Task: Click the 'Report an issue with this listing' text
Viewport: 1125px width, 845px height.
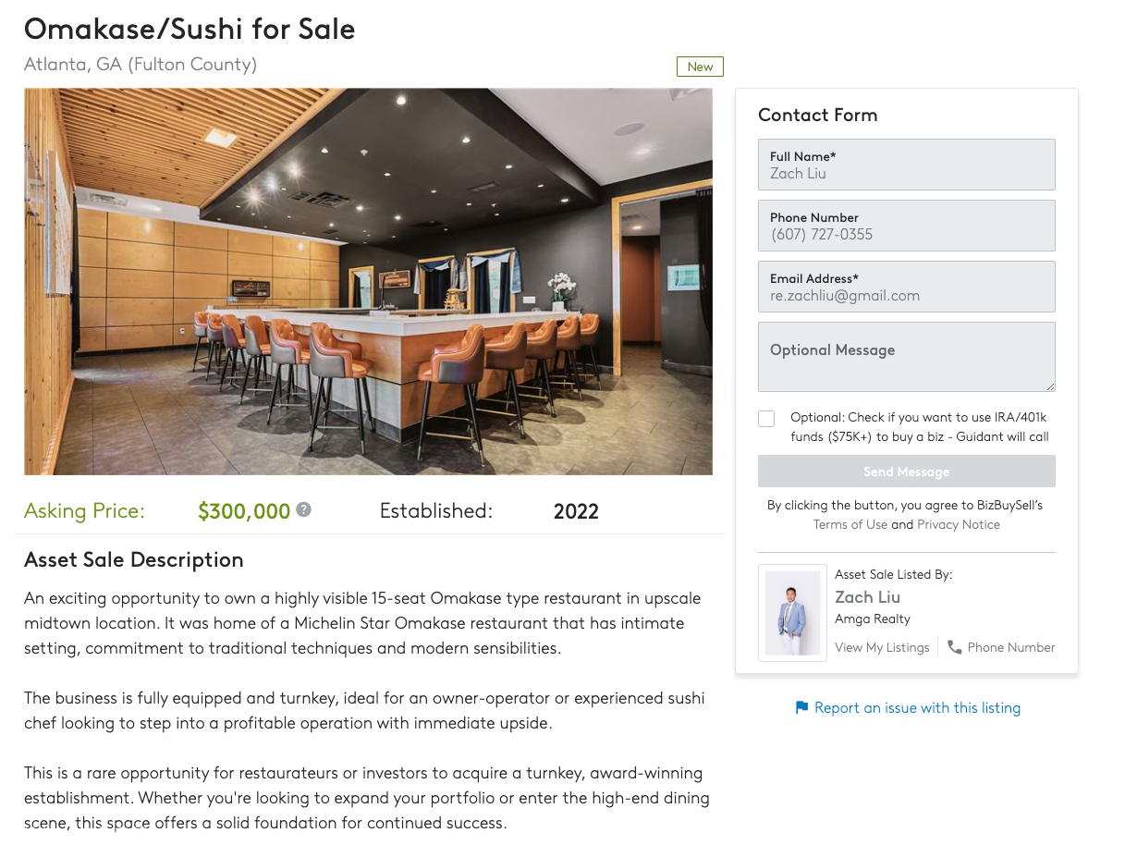Action: [x=917, y=708]
